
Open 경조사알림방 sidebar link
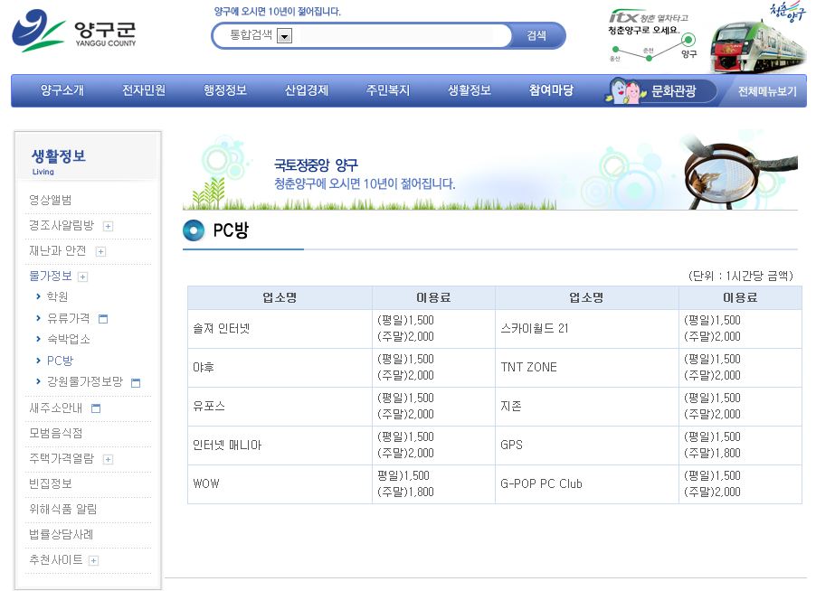coord(62,226)
